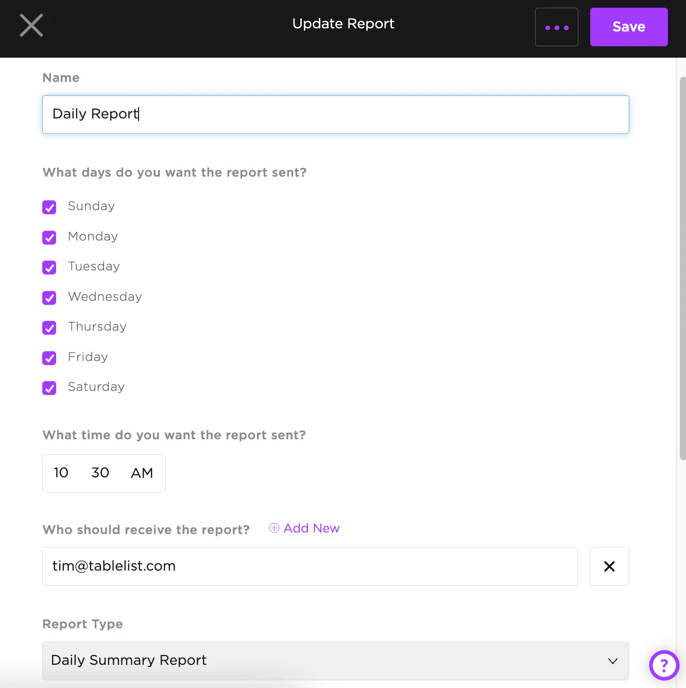Image resolution: width=686 pixels, height=688 pixels.
Task: Open the help question mark button
Action: tap(664, 665)
